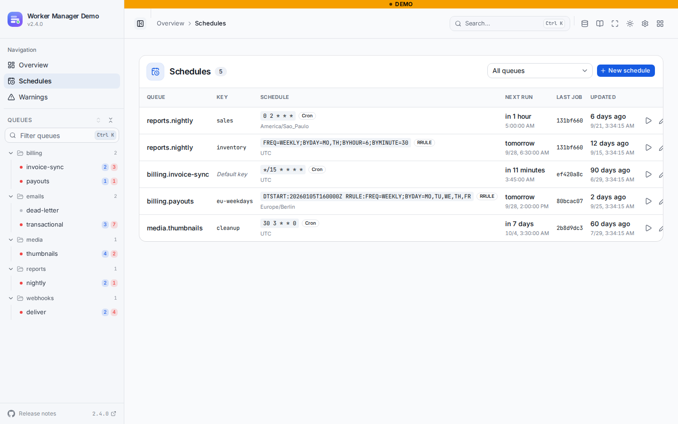Open the Release notes link
Screen dimensions: 678x424
pos(37,414)
